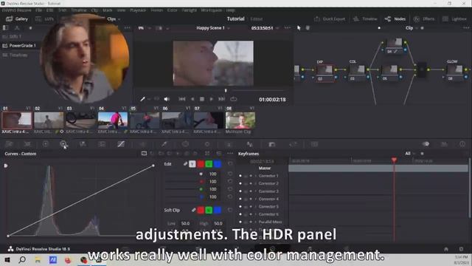This screenshot has height=266, width=472.
Task: Click the qualifier picker icon under viewer
Action: point(142,99)
